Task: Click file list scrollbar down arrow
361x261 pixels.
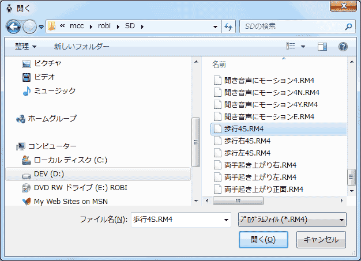Action: click(352, 191)
